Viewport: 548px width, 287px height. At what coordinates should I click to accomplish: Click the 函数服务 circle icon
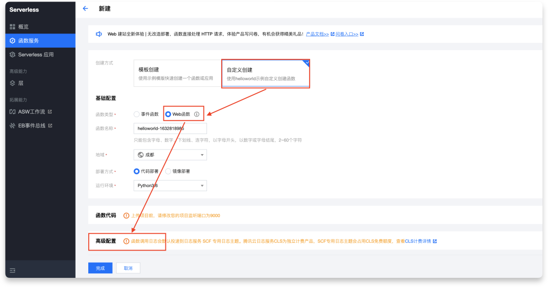click(x=13, y=41)
